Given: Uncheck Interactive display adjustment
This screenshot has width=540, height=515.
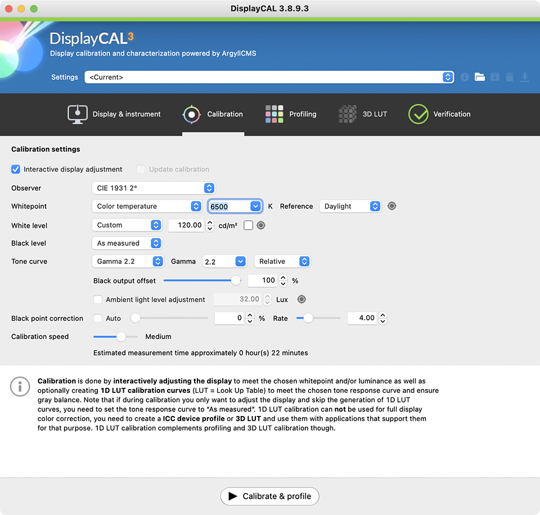Looking at the screenshot, I should tap(16, 169).
